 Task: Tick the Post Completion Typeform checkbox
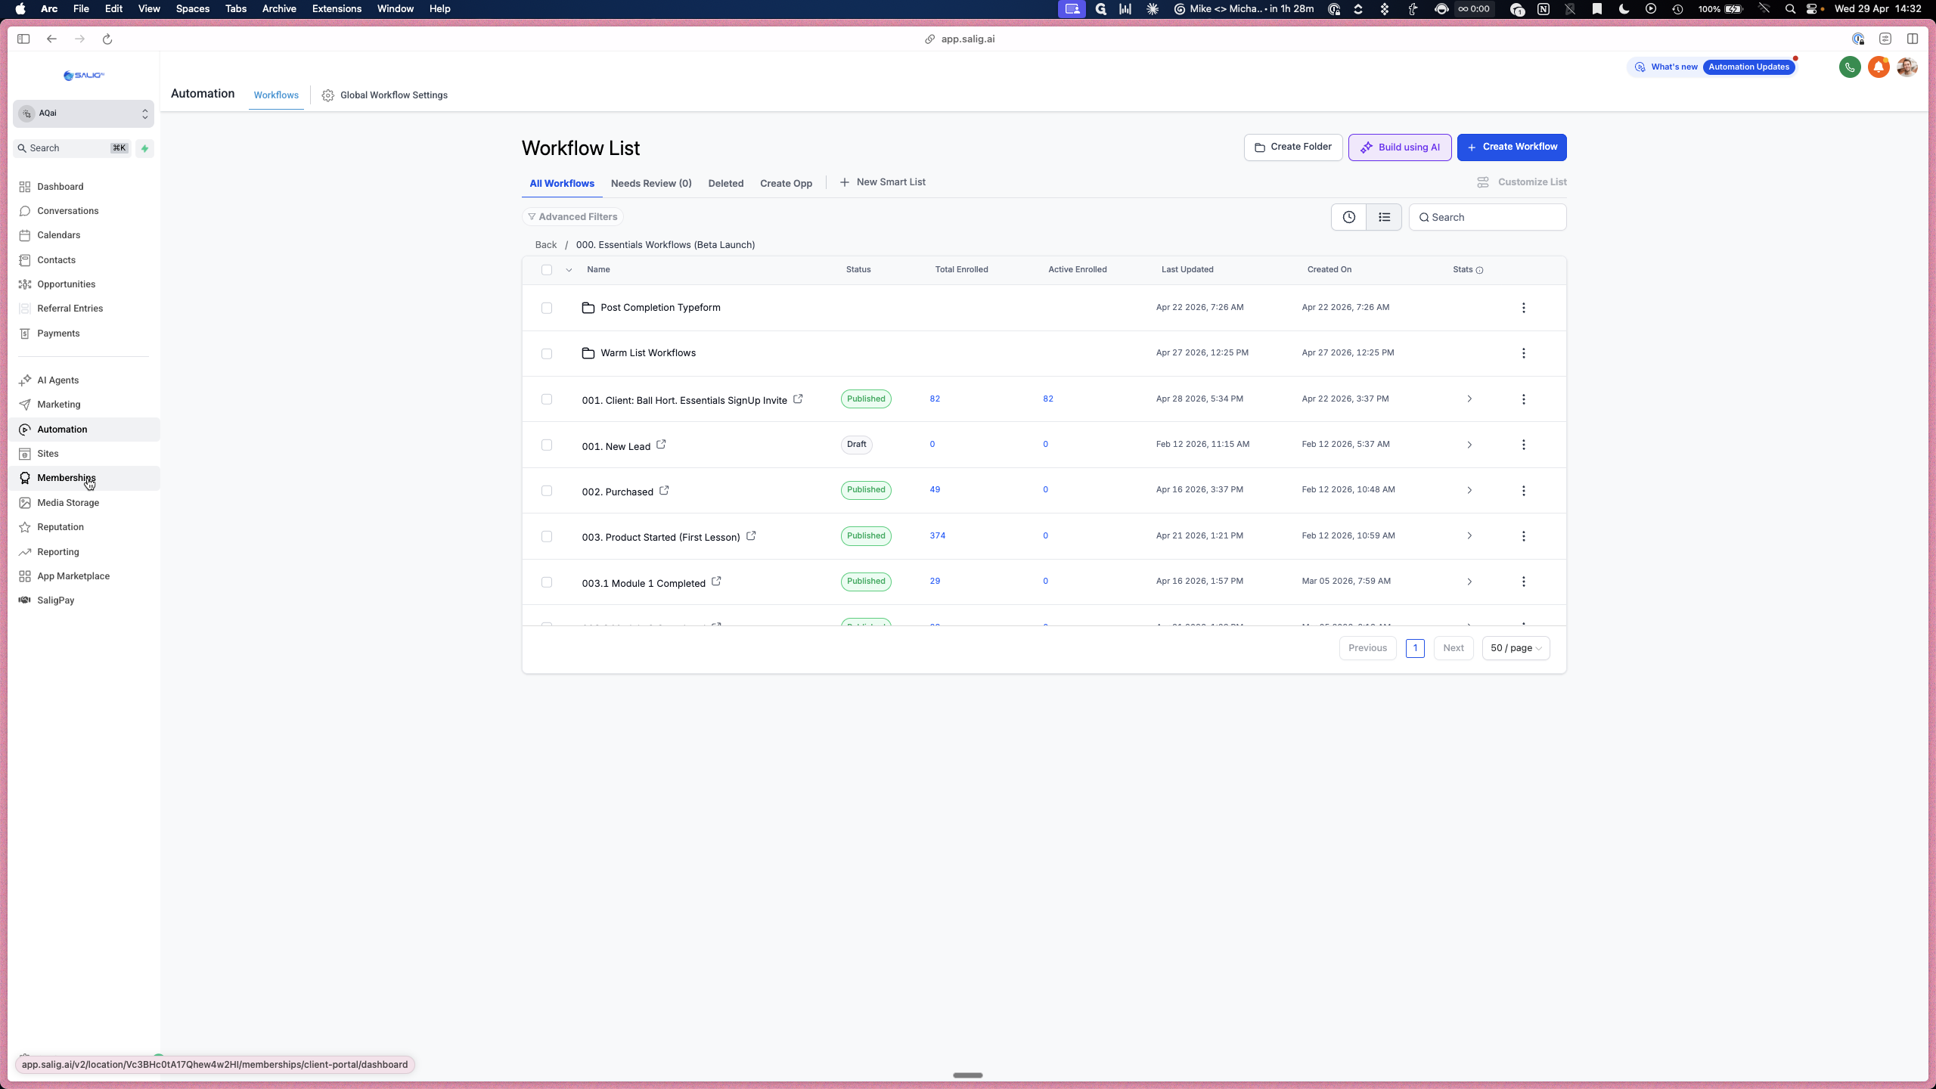[x=547, y=308]
